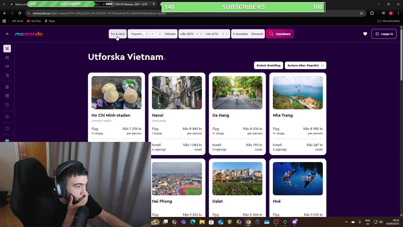The image size is (403, 227).
Task: Open Microsoft Edge from taskbar
Action: coord(193,222)
